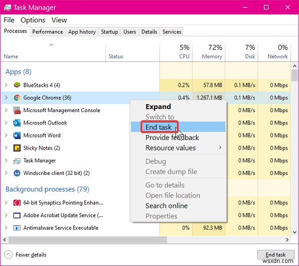
Task: Open the View menu
Action: coord(59,20)
